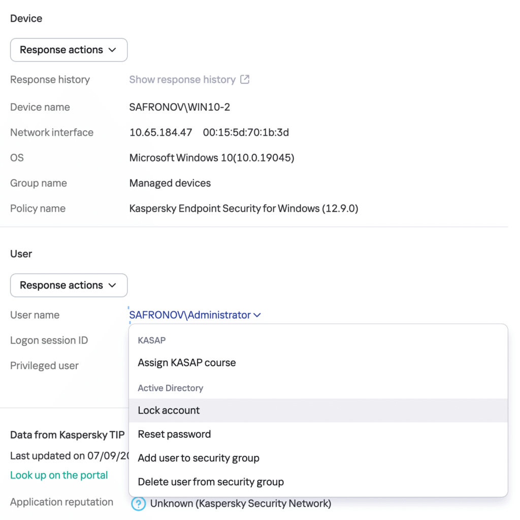The width and height of the screenshot is (520, 520).
Task: Choose Add user to security group
Action: 199,458
